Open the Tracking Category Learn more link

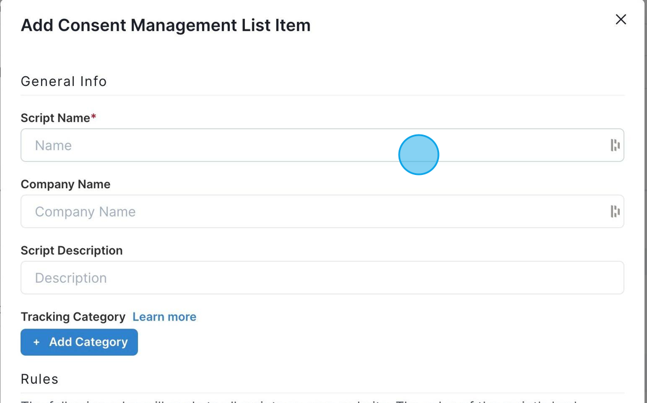point(164,317)
